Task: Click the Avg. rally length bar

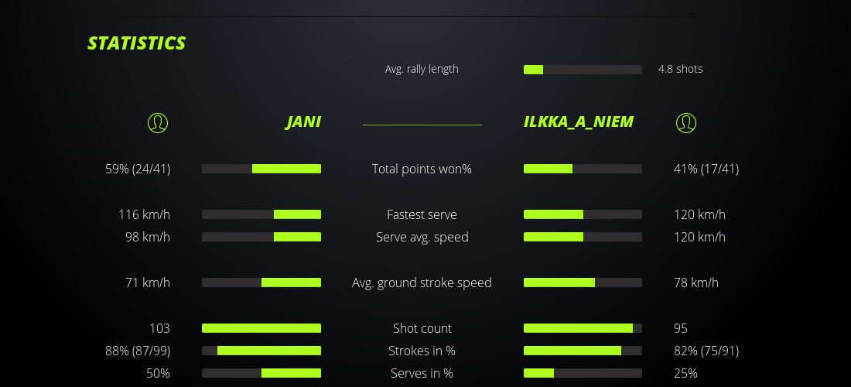Action: pos(583,70)
